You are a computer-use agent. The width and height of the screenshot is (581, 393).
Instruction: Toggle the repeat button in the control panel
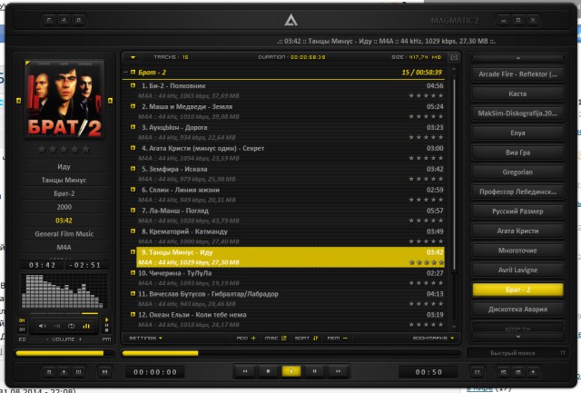pos(71,326)
